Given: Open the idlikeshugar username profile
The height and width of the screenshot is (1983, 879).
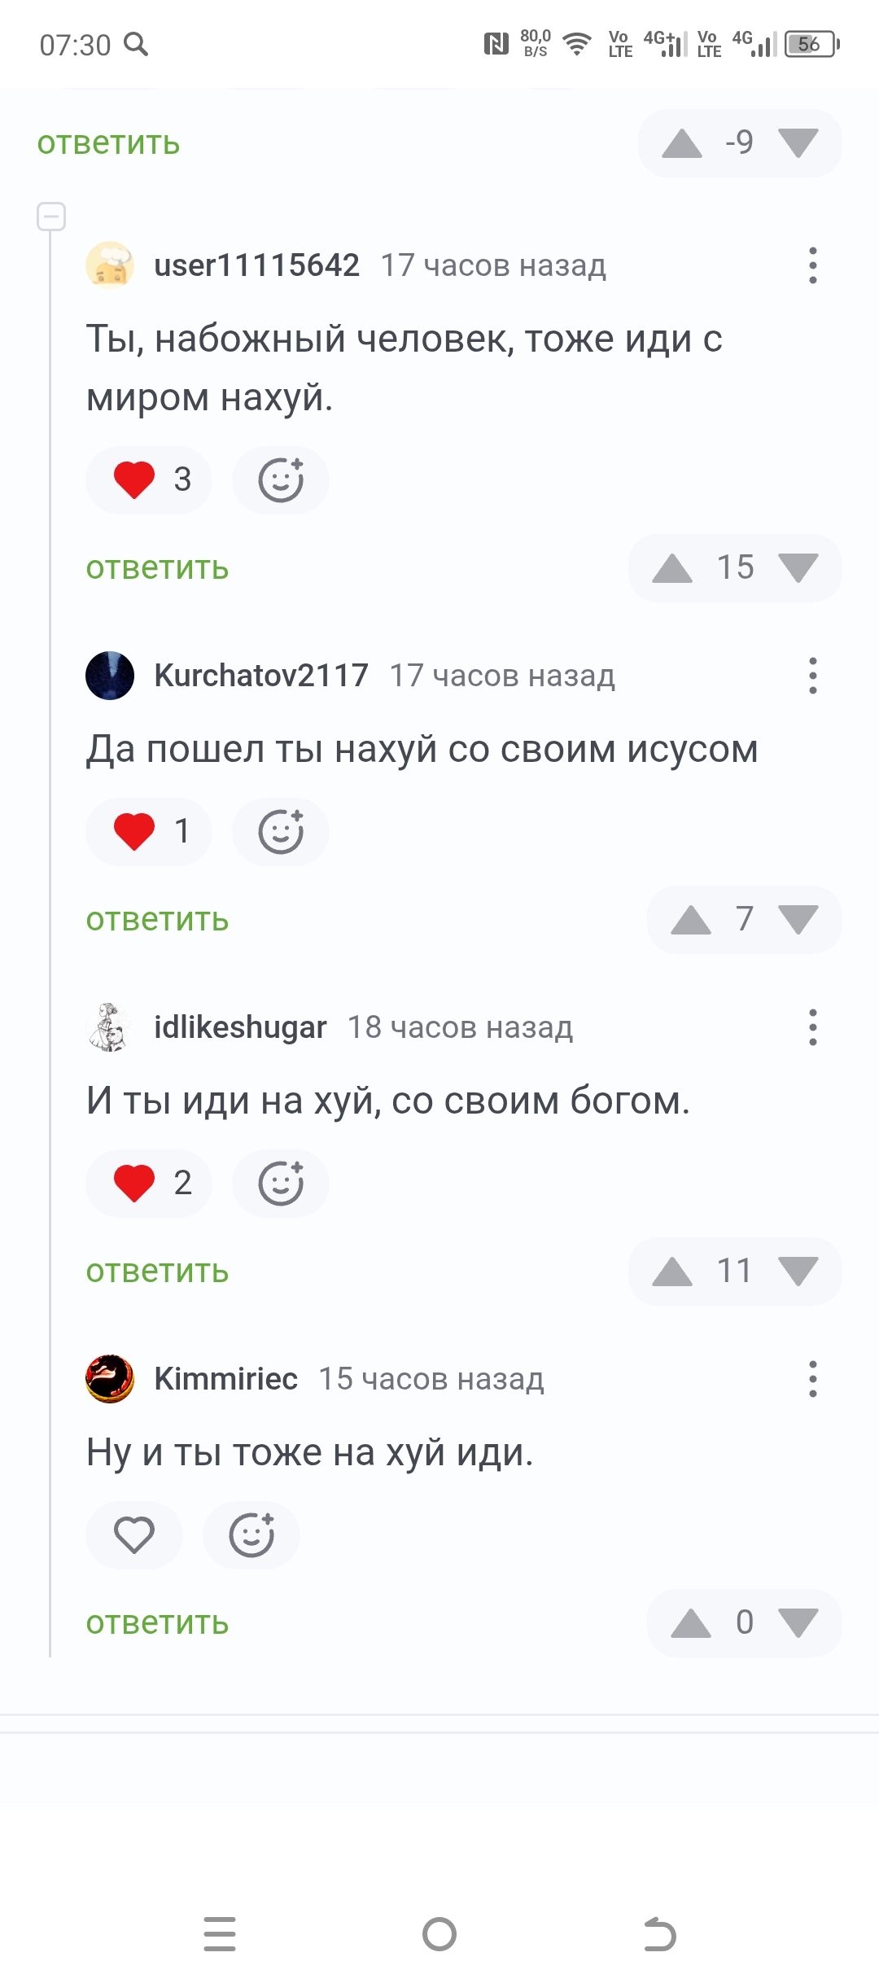Looking at the screenshot, I should (241, 1027).
